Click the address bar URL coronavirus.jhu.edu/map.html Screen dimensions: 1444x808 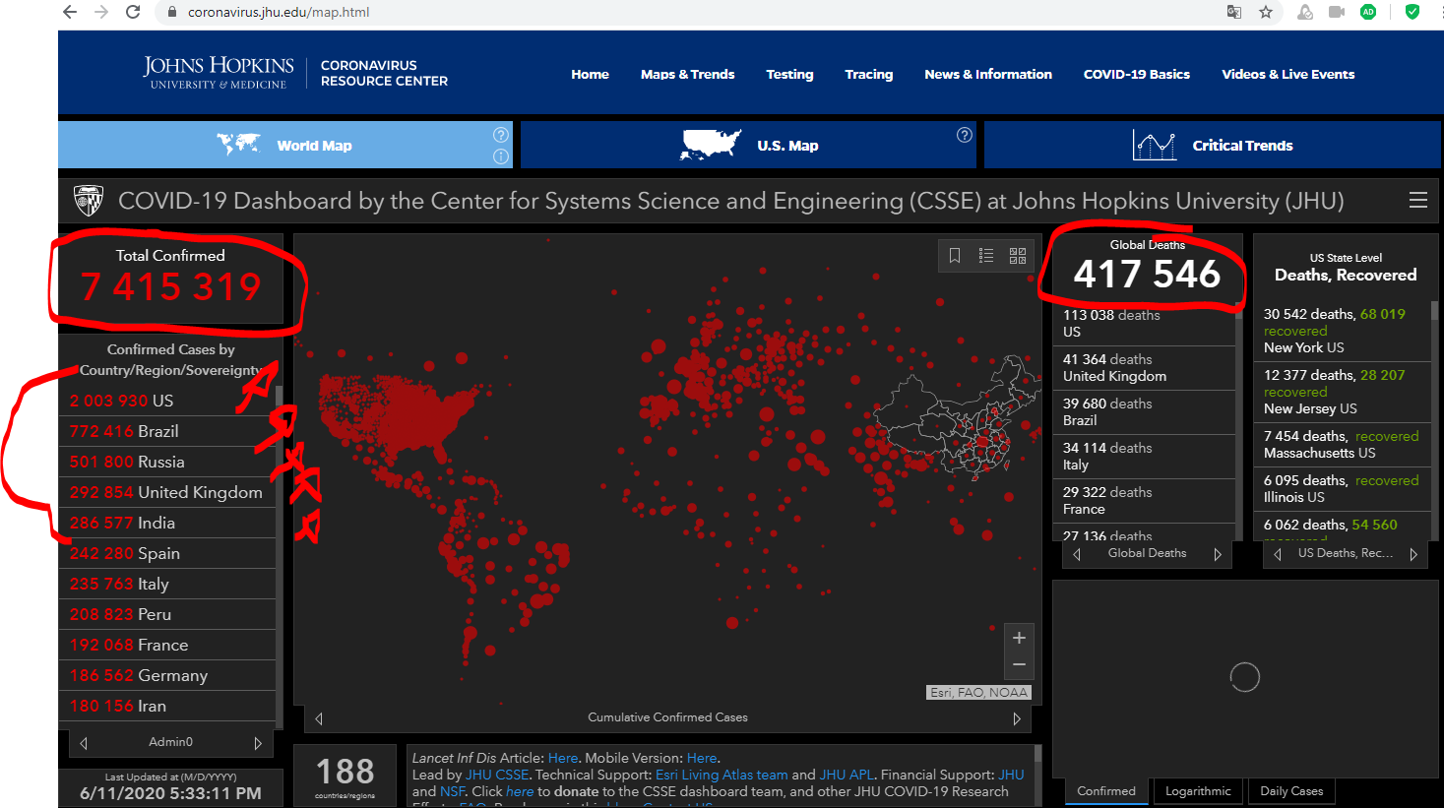pyautogui.click(x=279, y=12)
